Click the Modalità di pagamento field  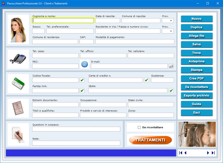click(x=135, y=42)
